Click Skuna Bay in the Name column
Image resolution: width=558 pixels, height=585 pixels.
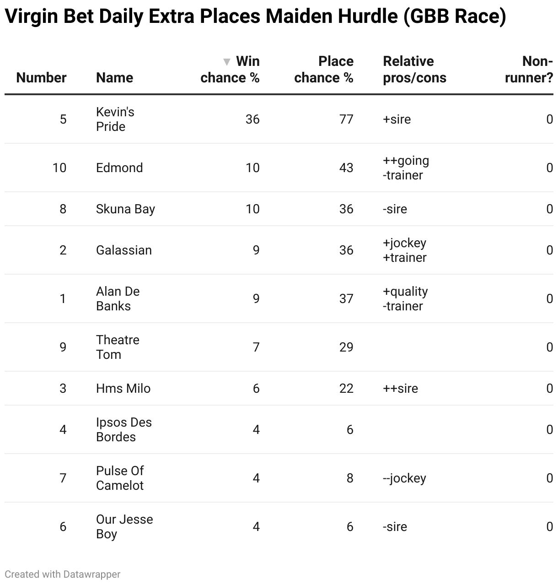click(125, 209)
